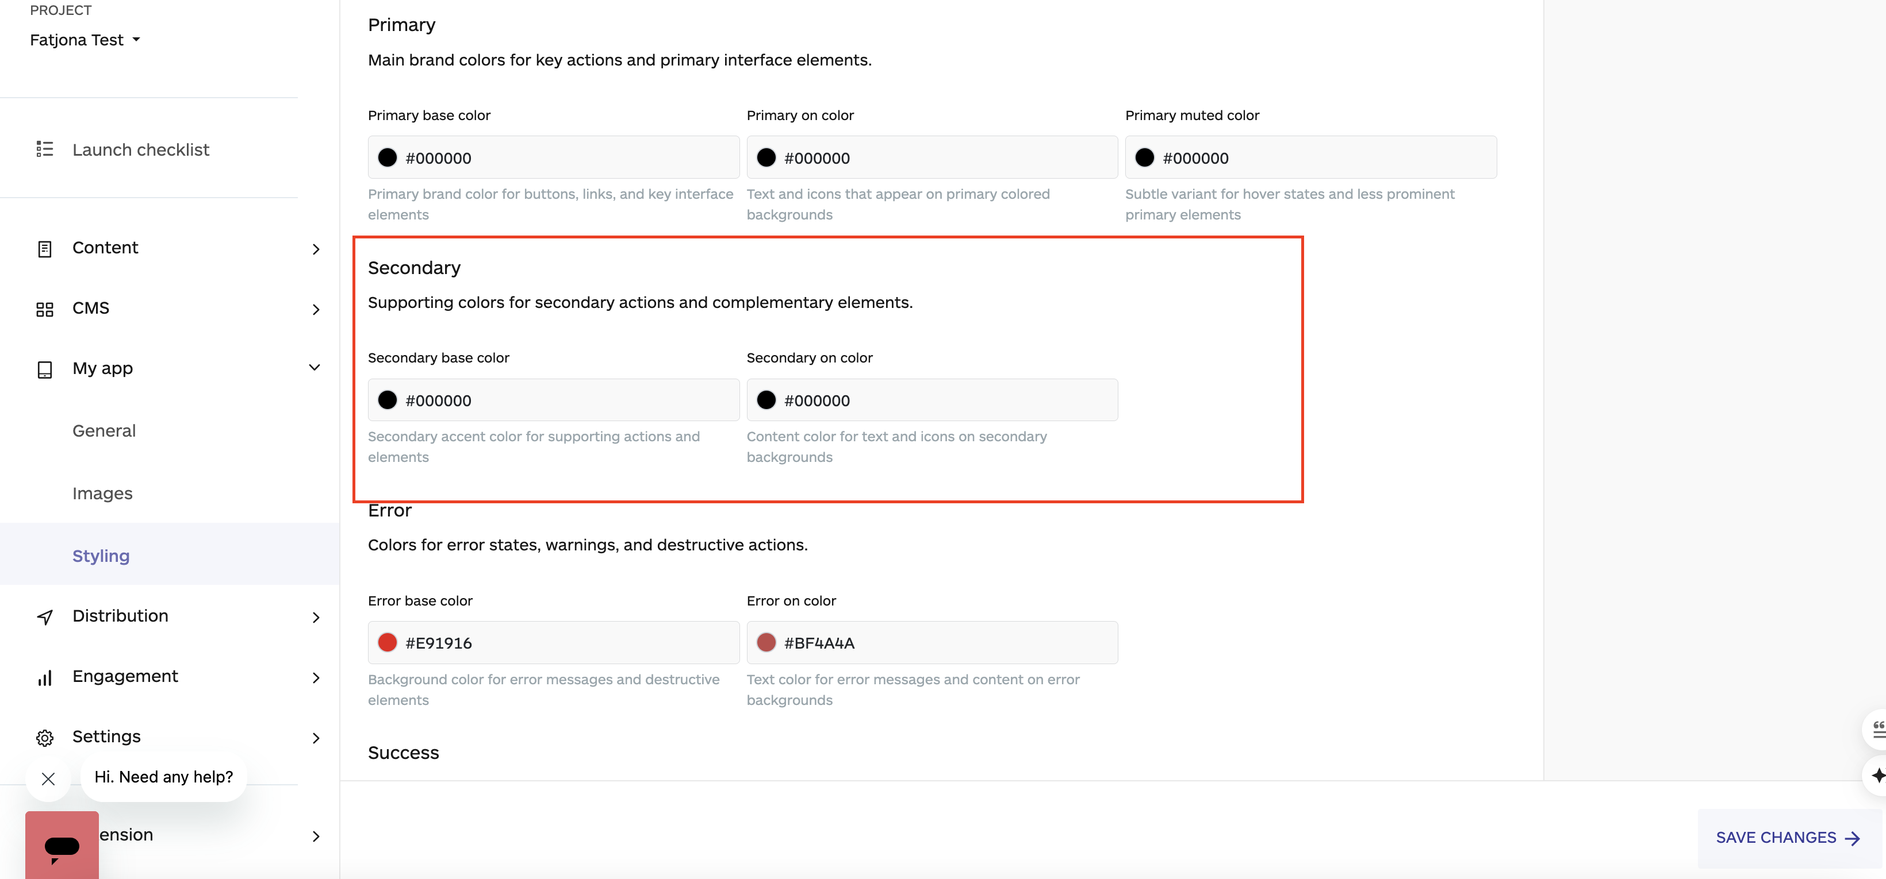Expand the Content section chevron
The height and width of the screenshot is (879, 1886).
click(316, 249)
